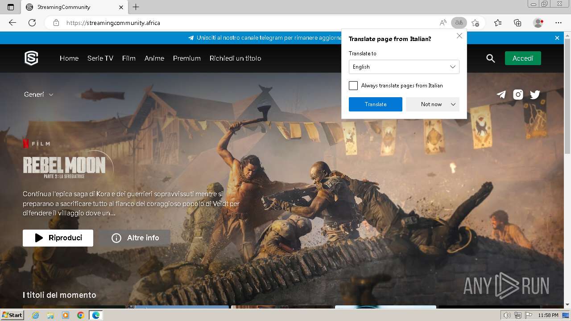The width and height of the screenshot is (571, 321).
Task: Open the site search magnifier icon
Action: coord(491,58)
